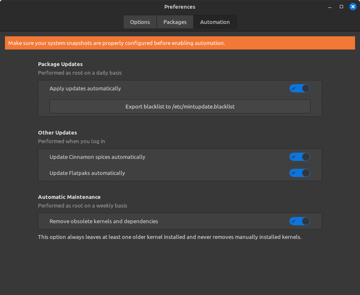Maximize the Preferences window
The height and width of the screenshot is (295, 360).
(341, 7)
